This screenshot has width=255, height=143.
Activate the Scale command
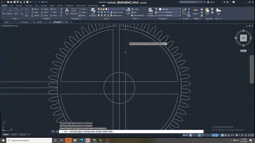[x=44, y=15]
